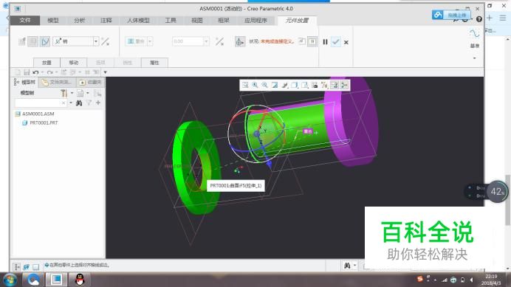Open the connection type dropdown arrow
This screenshot has height=287, width=511.
click(x=96, y=41)
